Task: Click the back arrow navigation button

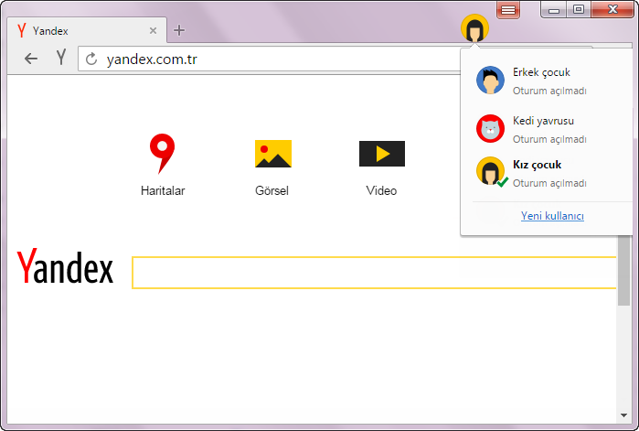Action: tap(31, 59)
